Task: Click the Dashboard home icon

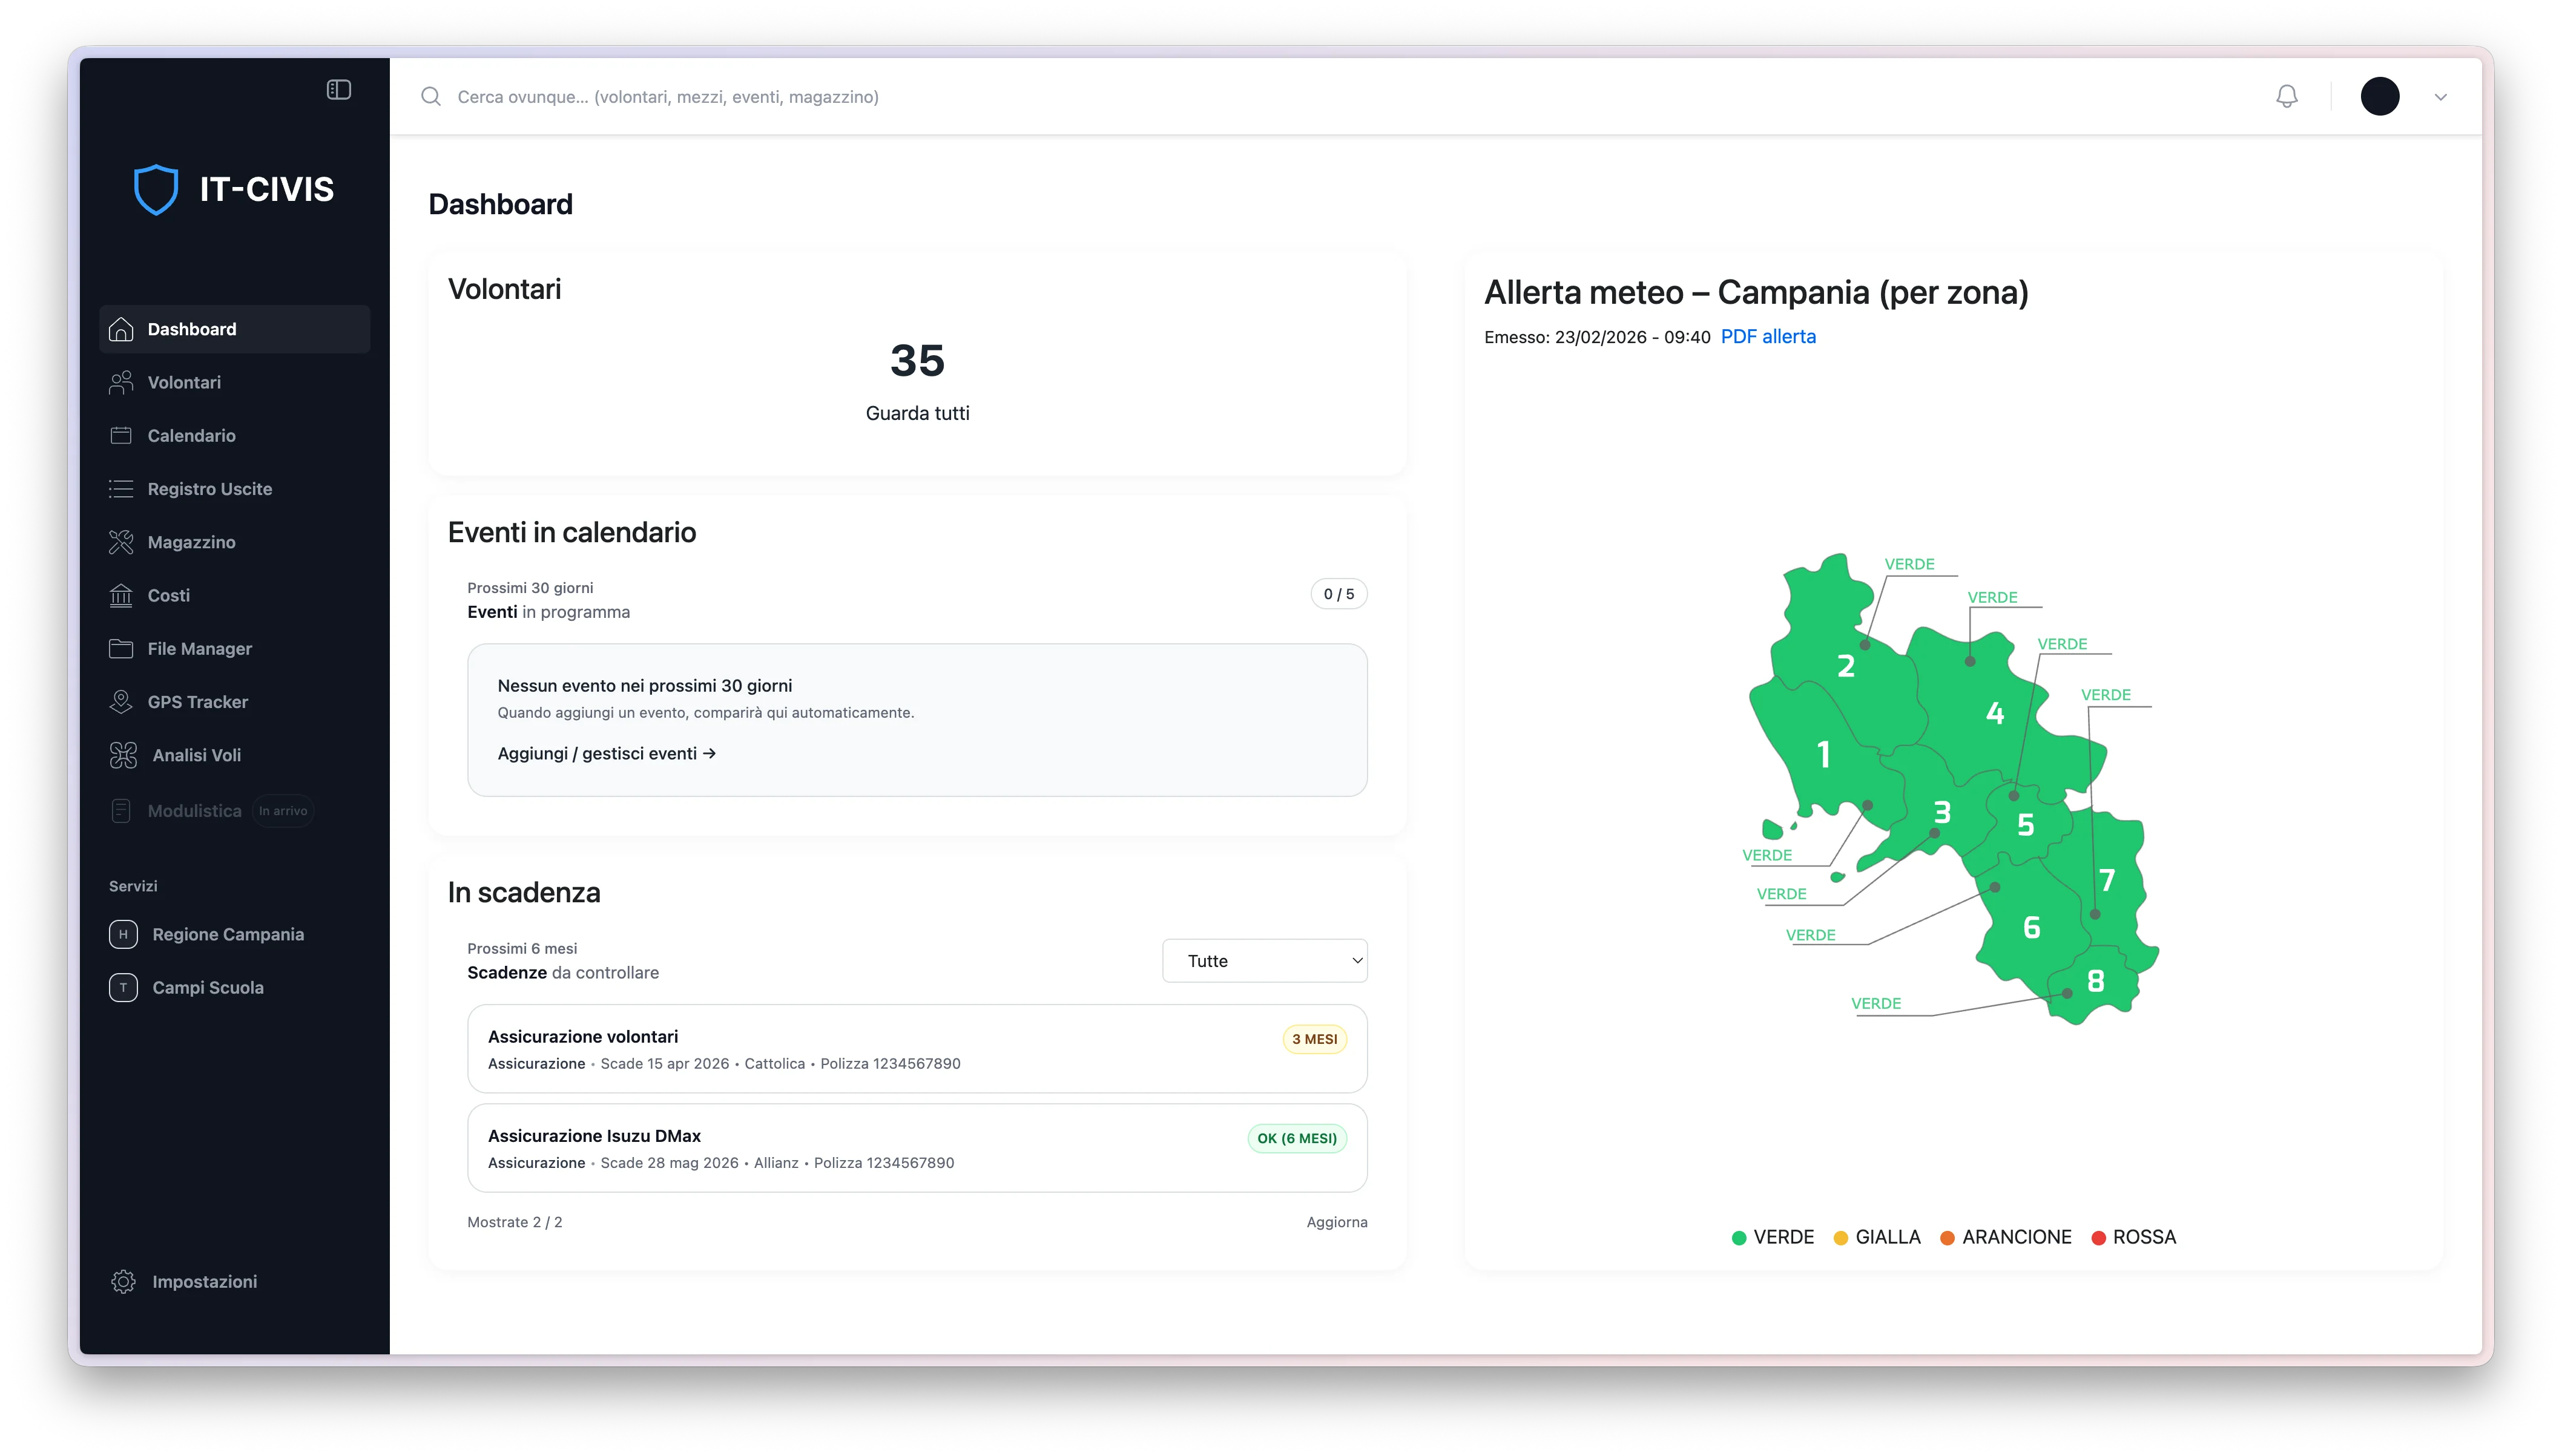Action: (x=121, y=329)
